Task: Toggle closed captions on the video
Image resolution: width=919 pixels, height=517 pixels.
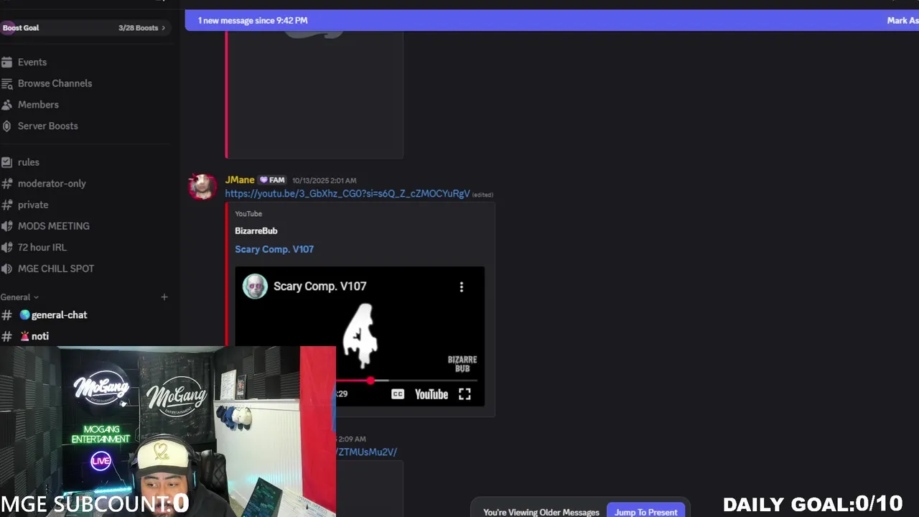Action: [398, 394]
